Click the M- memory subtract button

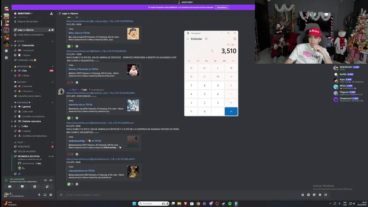tap(215, 61)
